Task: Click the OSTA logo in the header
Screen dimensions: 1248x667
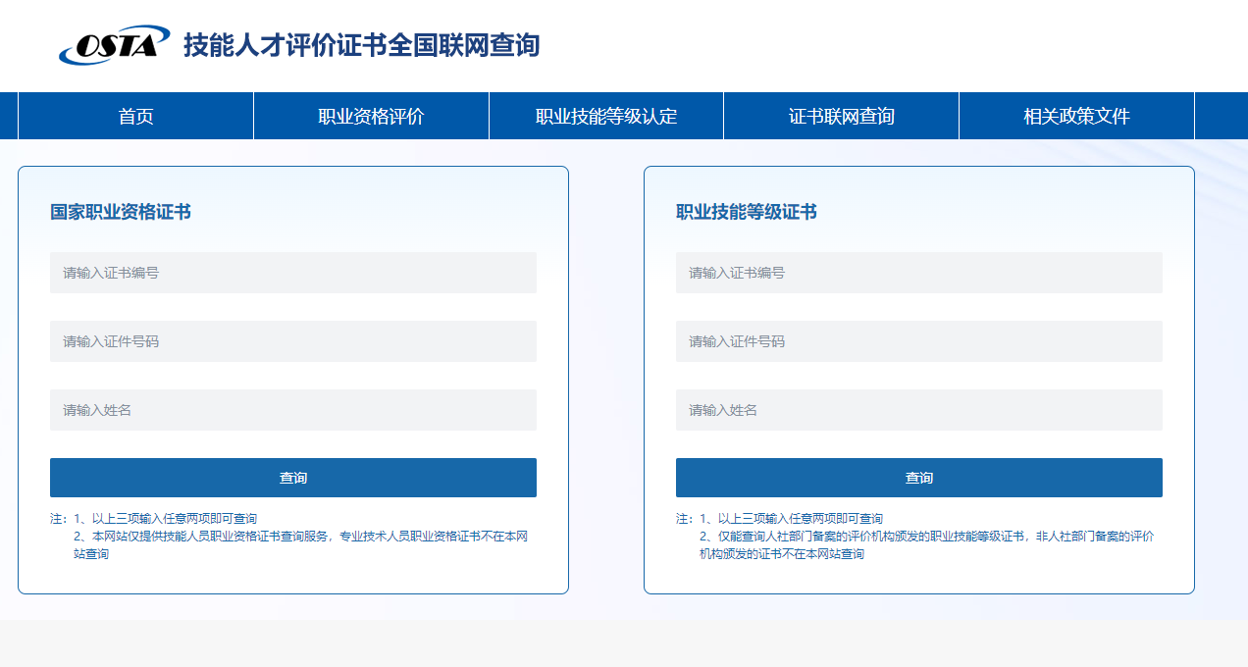Action: [114, 45]
